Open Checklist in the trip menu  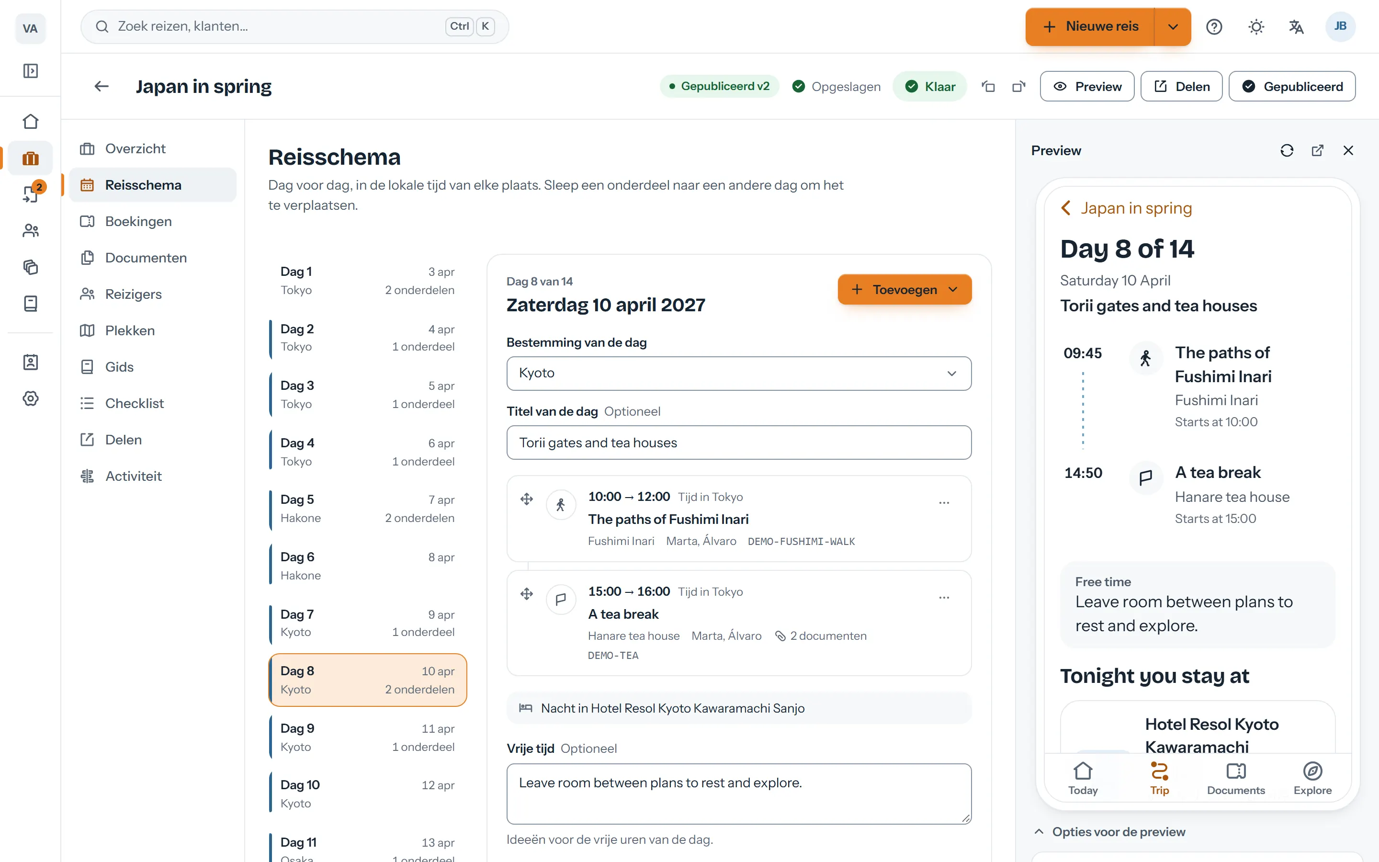point(152,404)
